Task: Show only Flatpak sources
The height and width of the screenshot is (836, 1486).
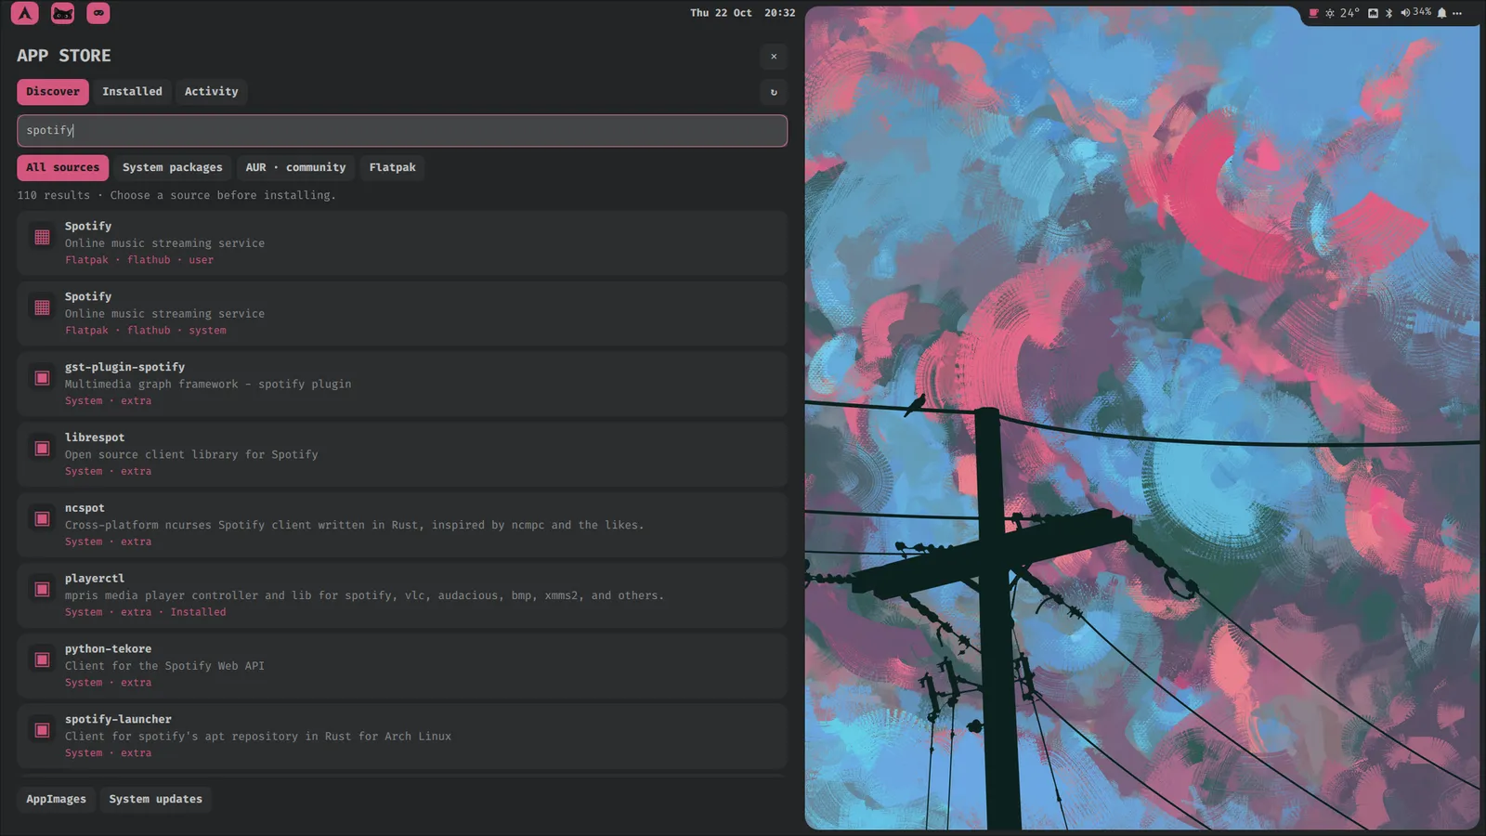Action: tap(392, 168)
